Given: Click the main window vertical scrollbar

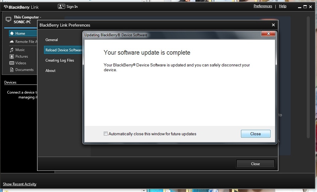Looking at the screenshot, I should pos(308,78).
